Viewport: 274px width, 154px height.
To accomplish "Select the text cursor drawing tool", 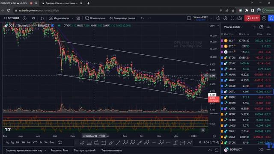I will point(176,143).
